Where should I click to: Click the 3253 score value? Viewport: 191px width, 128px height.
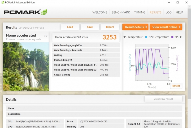tap(110, 37)
